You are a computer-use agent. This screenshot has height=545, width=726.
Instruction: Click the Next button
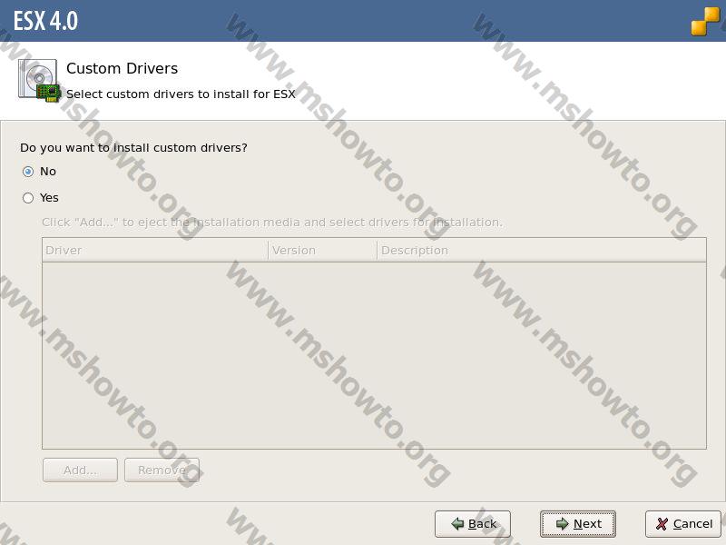(x=578, y=524)
